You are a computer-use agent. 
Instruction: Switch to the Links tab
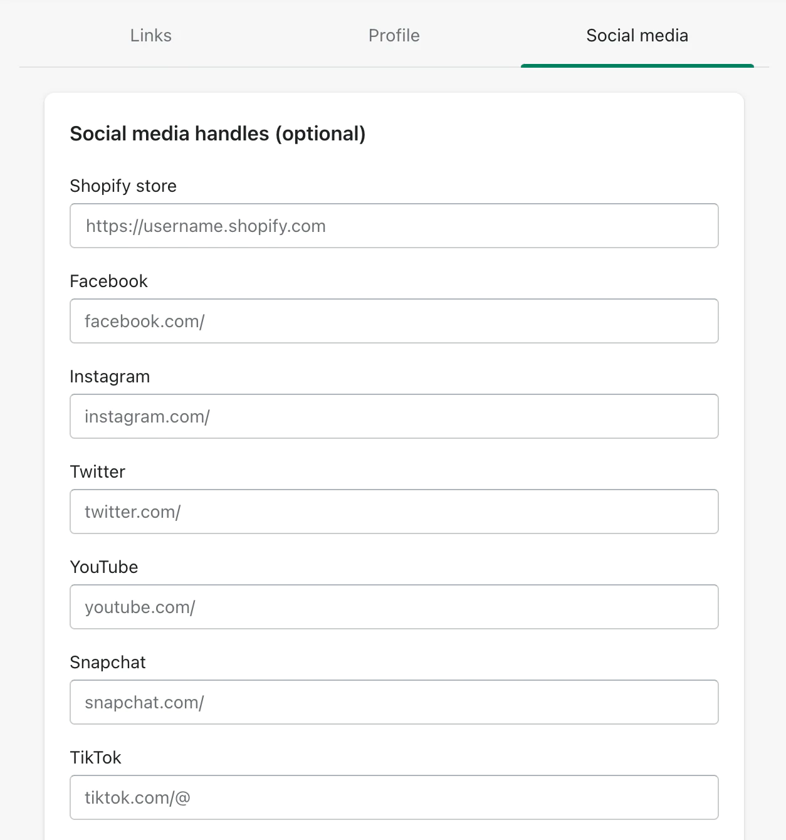150,36
